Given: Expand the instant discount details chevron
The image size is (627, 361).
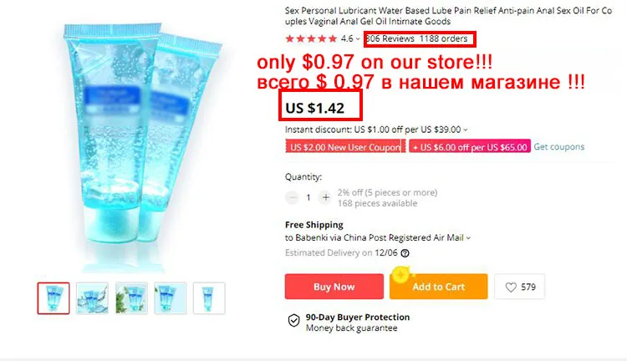Looking at the screenshot, I should coord(466,130).
